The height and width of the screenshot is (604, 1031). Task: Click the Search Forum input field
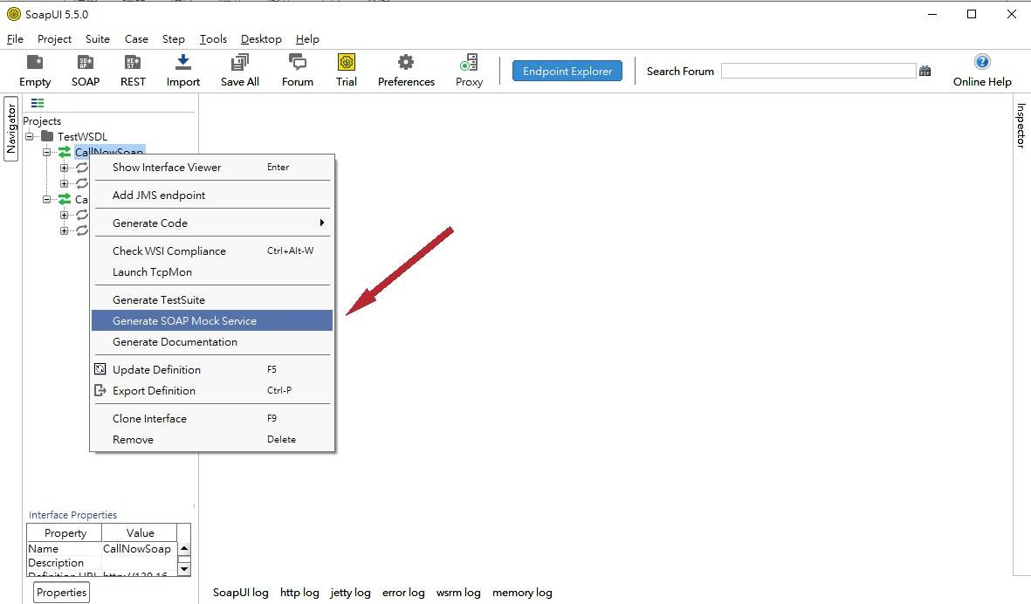pos(818,71)
